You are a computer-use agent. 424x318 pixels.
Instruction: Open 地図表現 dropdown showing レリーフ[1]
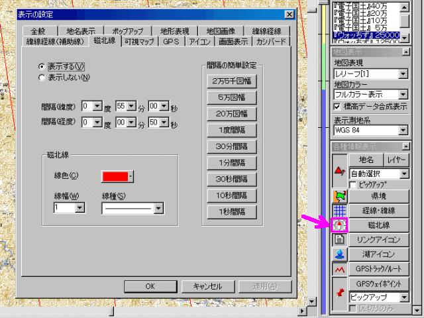coord(403,74)
